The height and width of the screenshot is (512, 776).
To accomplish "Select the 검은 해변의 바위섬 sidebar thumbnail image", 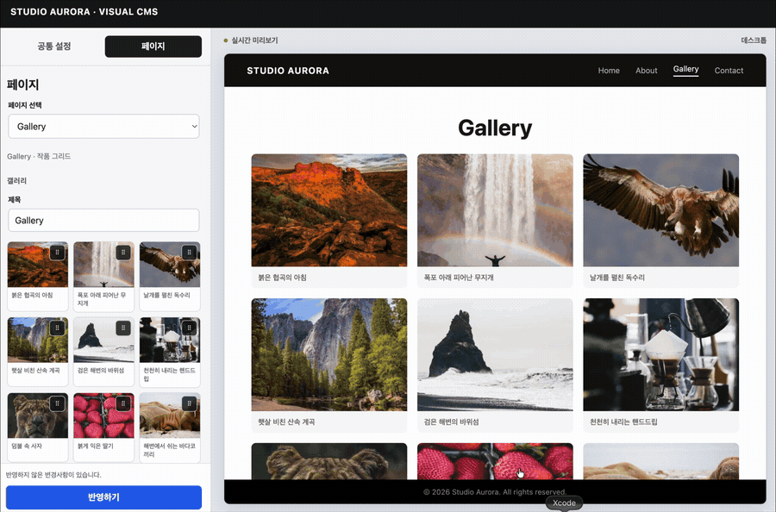I will (x=103, y=340).
